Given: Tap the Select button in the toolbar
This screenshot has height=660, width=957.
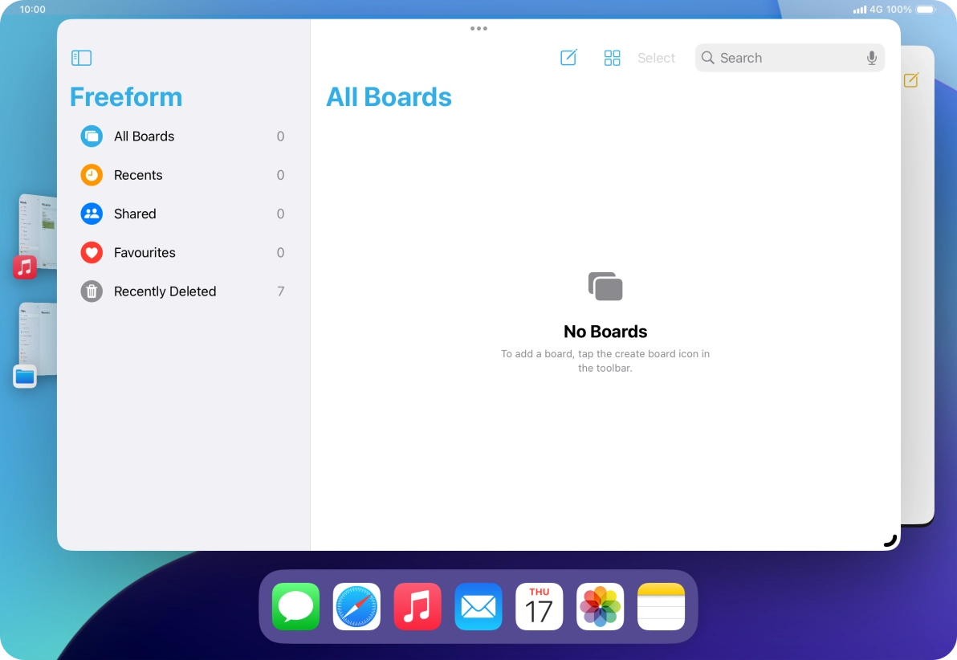Looking at the screenshot, I should 656,57.
